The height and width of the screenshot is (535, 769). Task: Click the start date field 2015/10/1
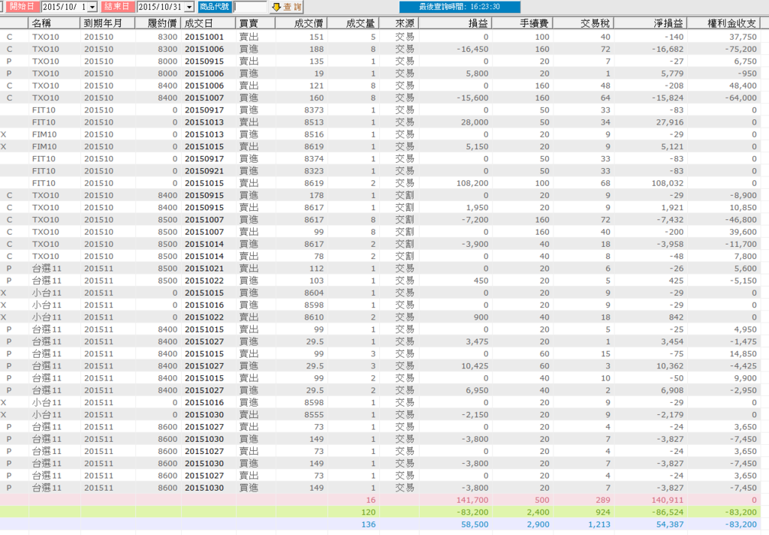[x=65, y=7]
